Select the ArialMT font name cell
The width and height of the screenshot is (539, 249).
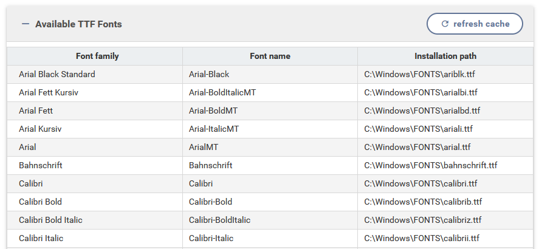204,147
